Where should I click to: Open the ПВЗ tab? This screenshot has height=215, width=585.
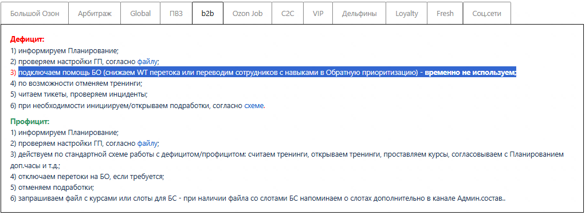(176, 13)
